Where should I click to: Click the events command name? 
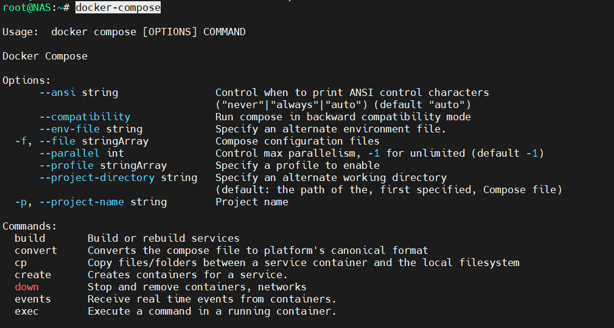tap(33, 299)
